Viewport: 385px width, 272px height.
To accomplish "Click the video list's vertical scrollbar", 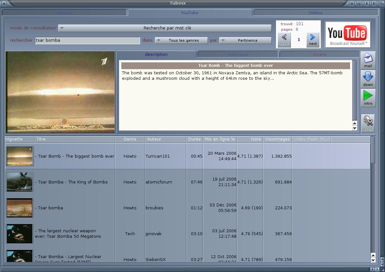I will (x=373, y=195).
